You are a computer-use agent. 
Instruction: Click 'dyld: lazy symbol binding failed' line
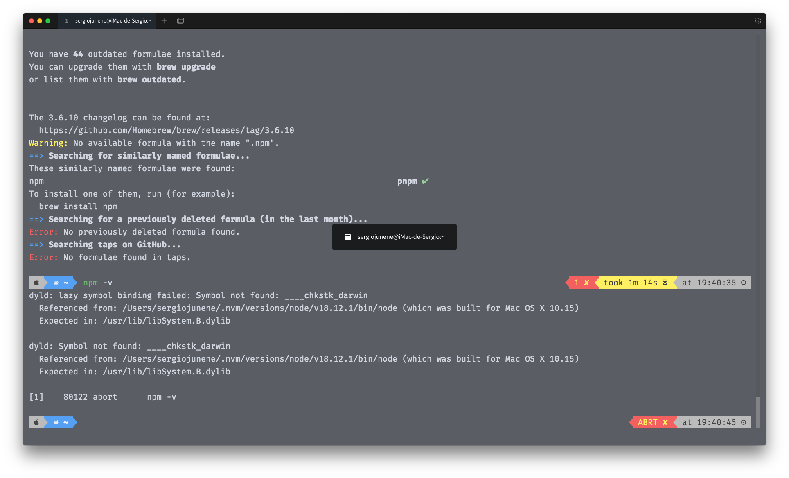coord(198,295)
